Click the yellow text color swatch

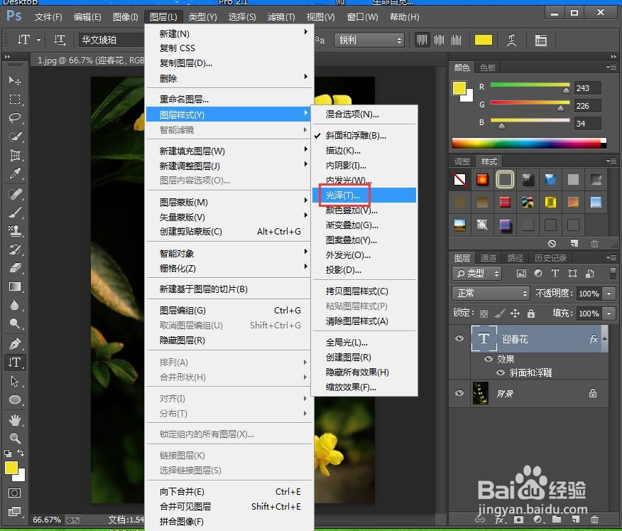483,40
